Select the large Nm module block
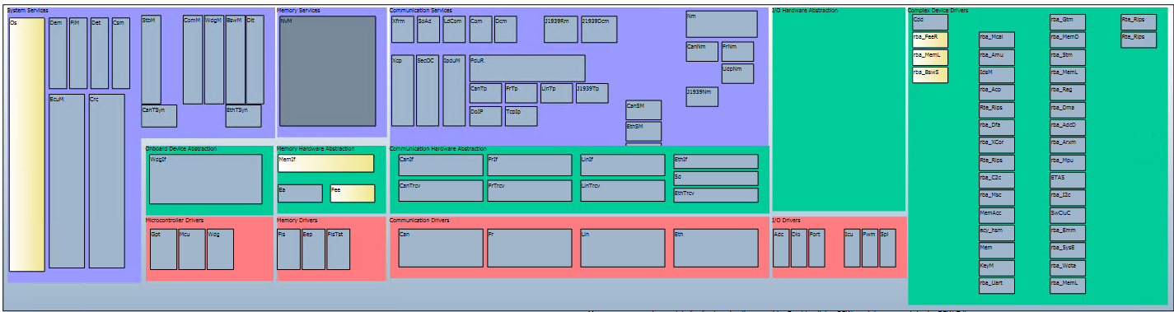Image resolution: width=1174 pixels, height=312 pixels. [722, 24]
